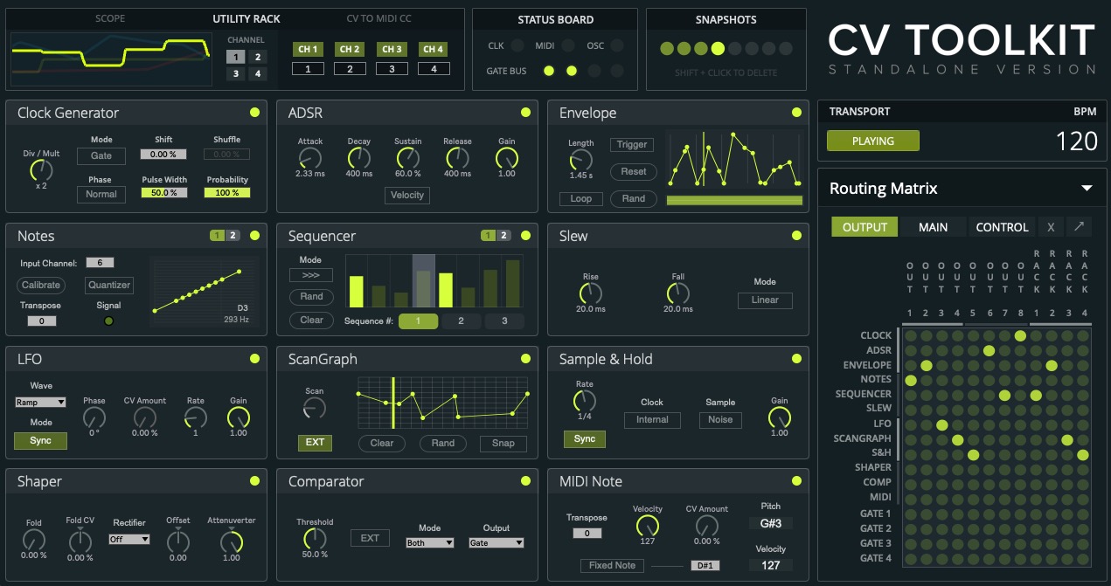Open the Shaper Rectifier dropdown
1111x586 pixels.
128,539
